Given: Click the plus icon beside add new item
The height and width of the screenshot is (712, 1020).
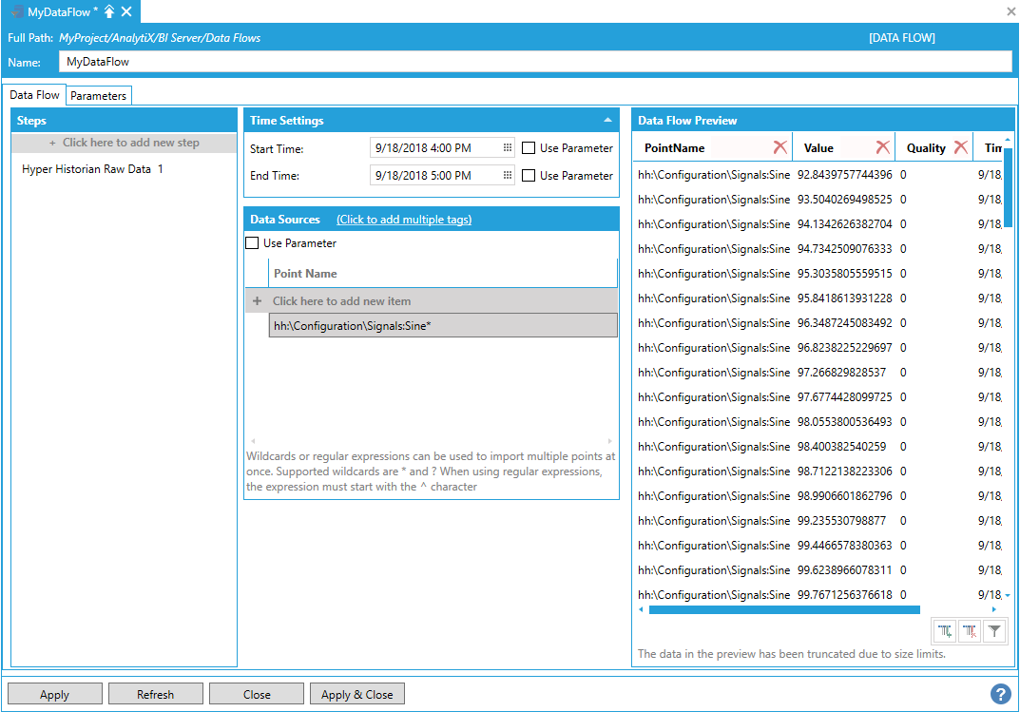Looking at the screenshot, I should click(257, 301).
